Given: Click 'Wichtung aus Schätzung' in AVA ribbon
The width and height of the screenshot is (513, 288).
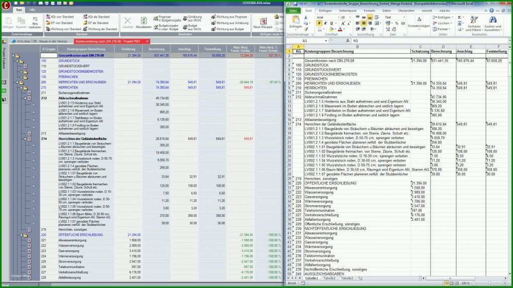Looking at the screenshot, I should click(230, 23).
